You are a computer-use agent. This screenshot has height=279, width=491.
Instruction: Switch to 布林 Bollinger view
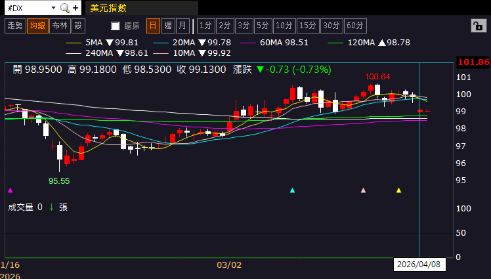point(60,26)
